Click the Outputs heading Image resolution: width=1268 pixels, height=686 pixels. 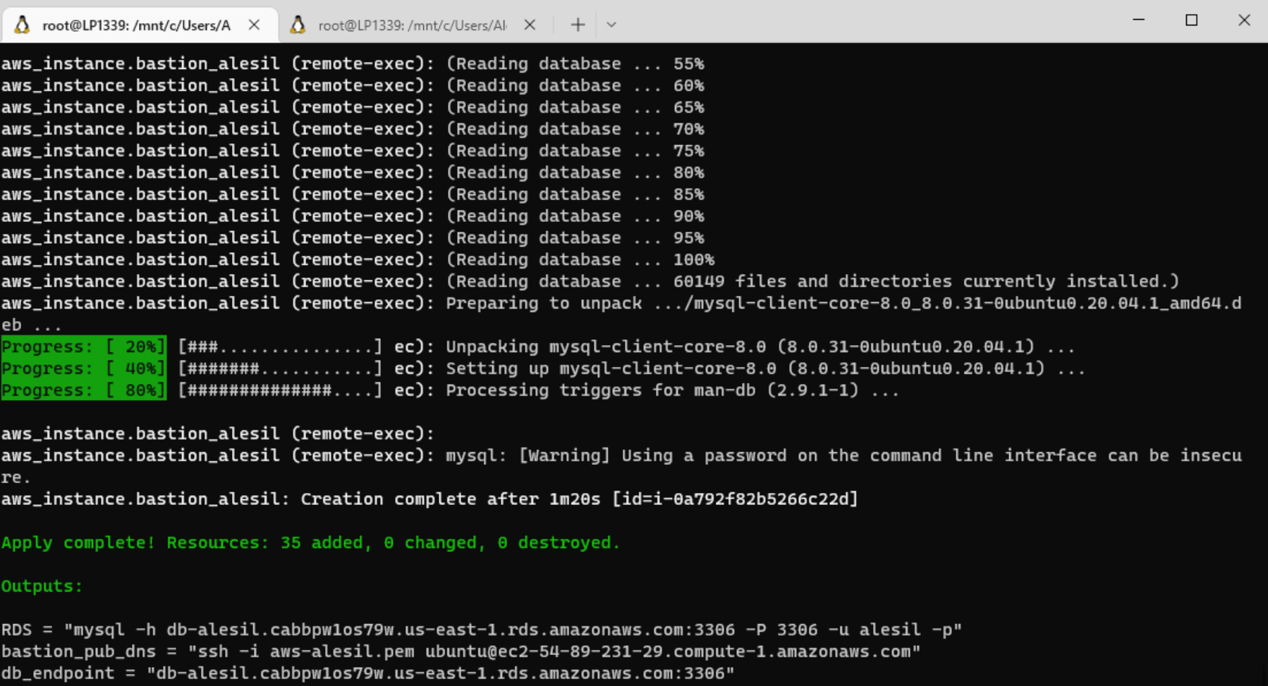pyautogui.click(x=40, y=585)
